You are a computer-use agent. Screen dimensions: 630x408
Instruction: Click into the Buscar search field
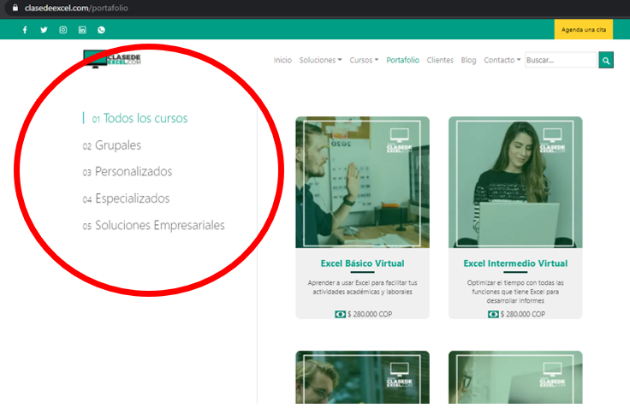tap(561, 60)
